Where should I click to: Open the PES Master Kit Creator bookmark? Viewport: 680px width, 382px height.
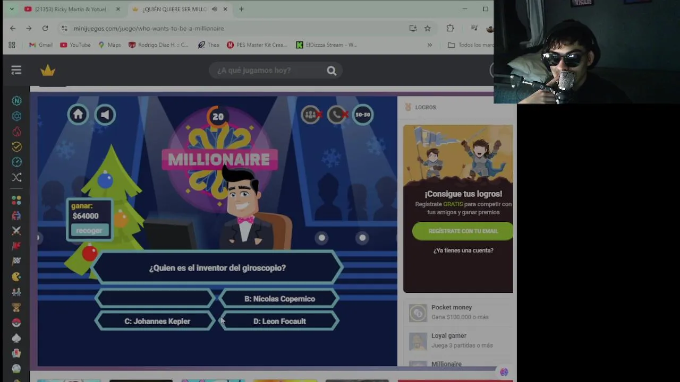(257, 45)
